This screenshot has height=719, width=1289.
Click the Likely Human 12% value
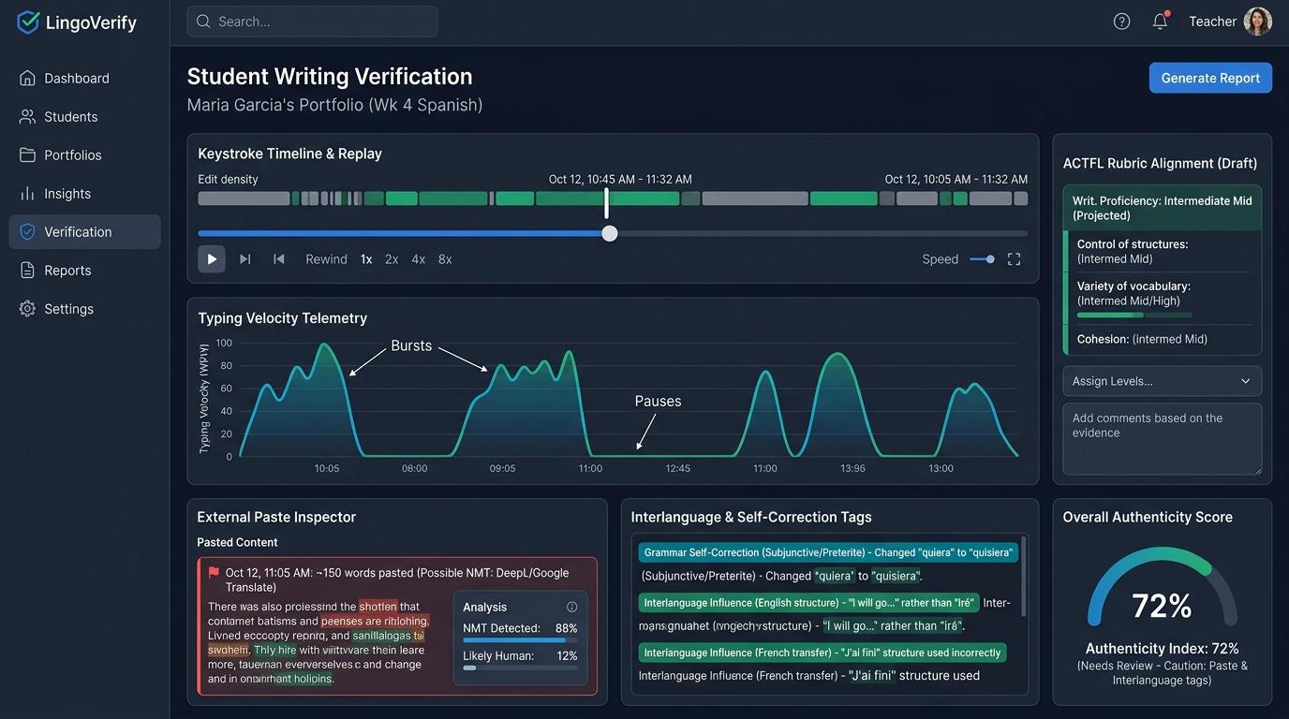pyautogui.click(x=566, y=656)
